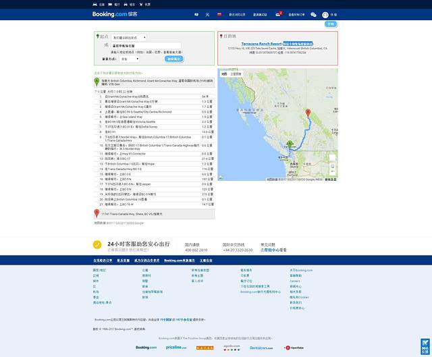Click the green start A marker on map
The height and width of the screenshot is (357, 432).
290,144
